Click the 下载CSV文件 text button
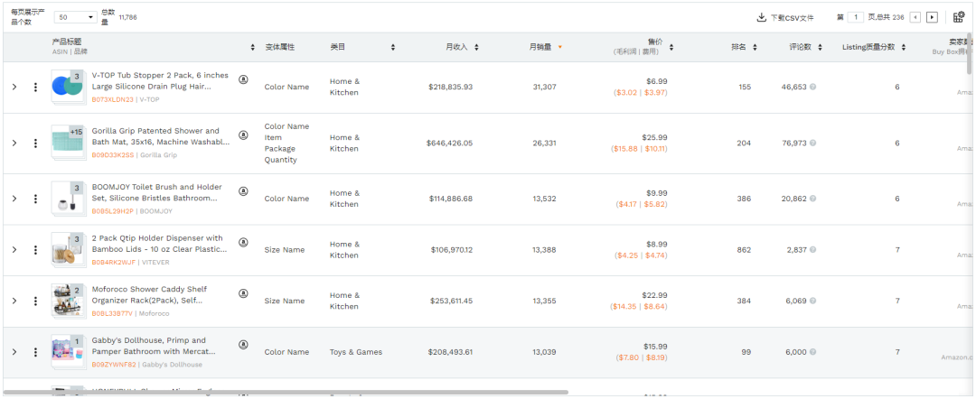Screen dimensions: 976x399 coord(792,17)
